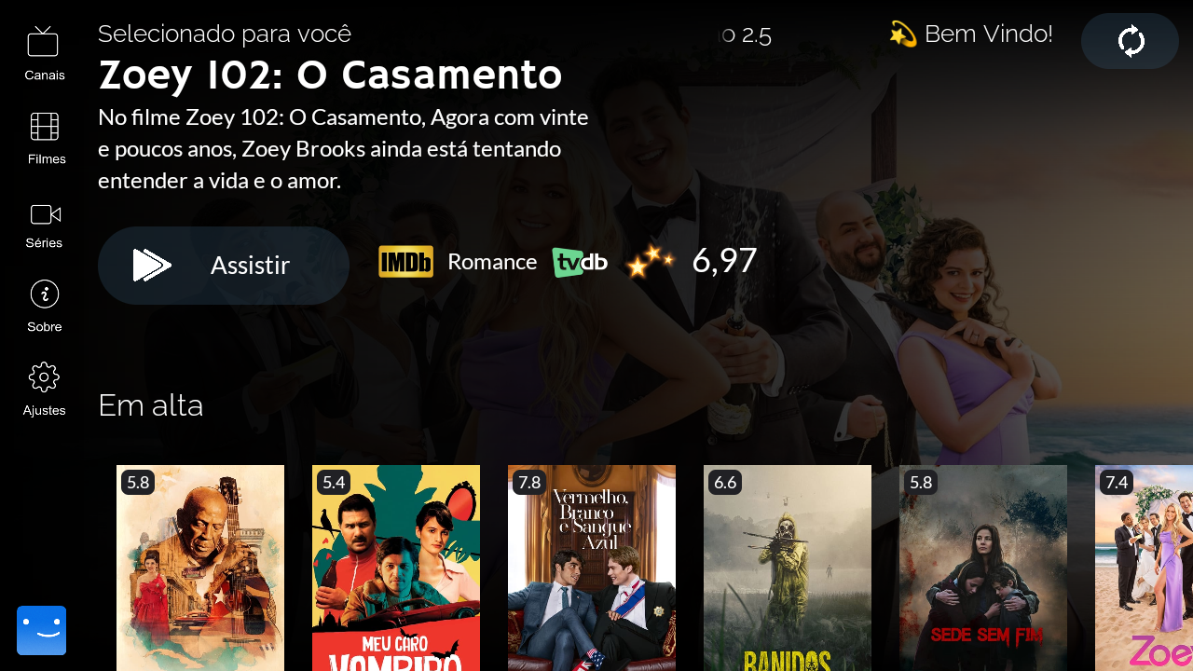Open the Canais TV icon
Image resolution: width=1193 pixels, height=671 pixels.
pos(43,42)
